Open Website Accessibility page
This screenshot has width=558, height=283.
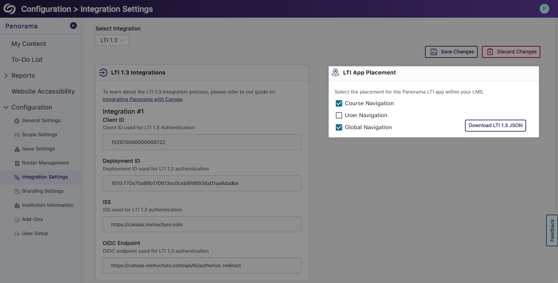point(43,91)
